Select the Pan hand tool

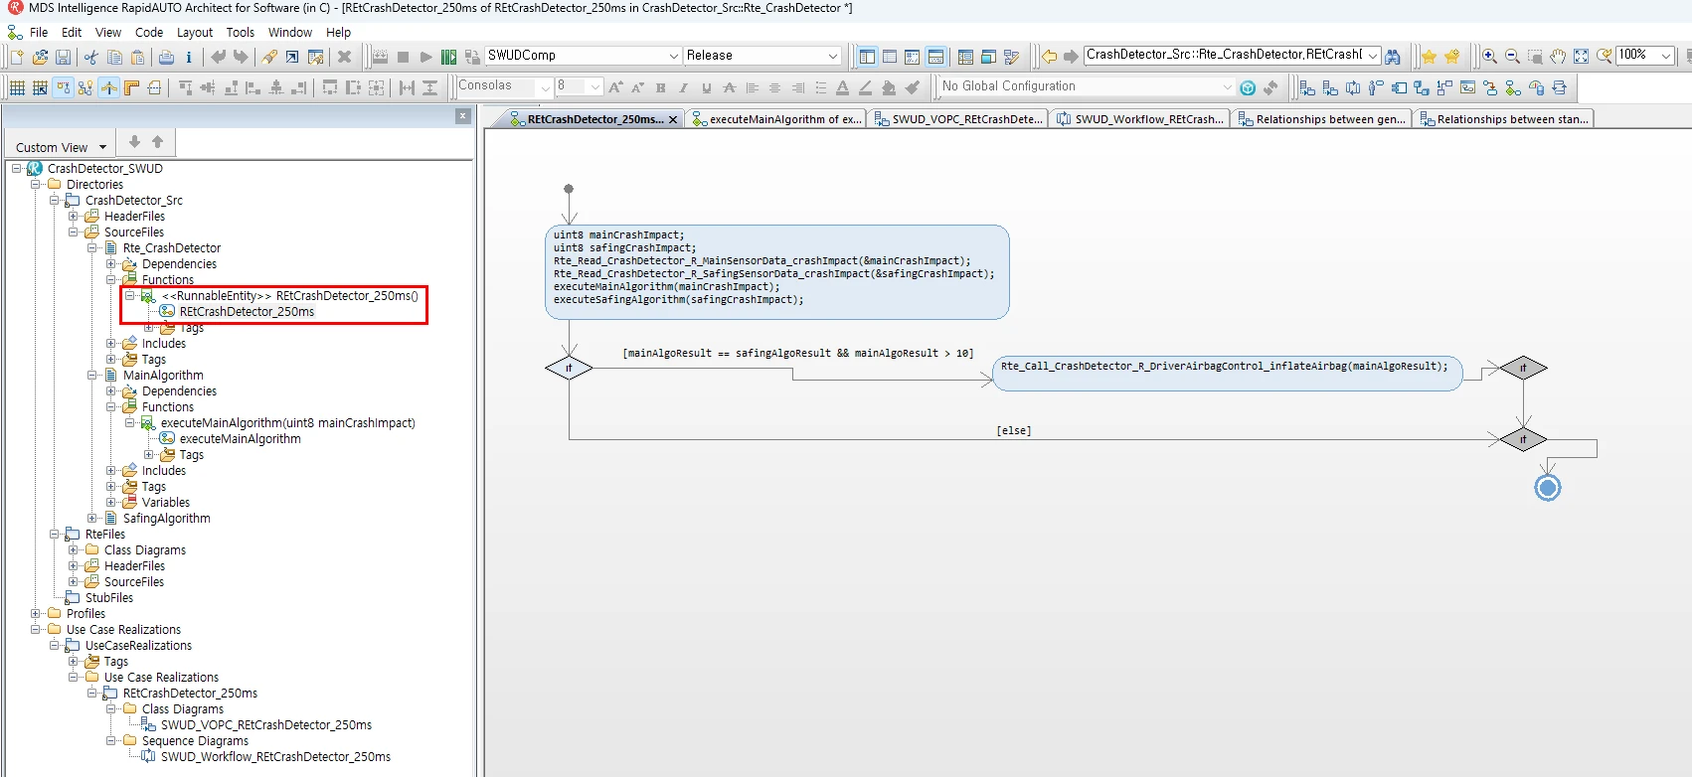pos(1558,57)
